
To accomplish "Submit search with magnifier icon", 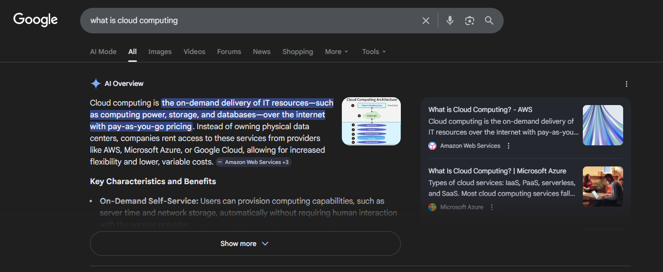I will (489, 21).
